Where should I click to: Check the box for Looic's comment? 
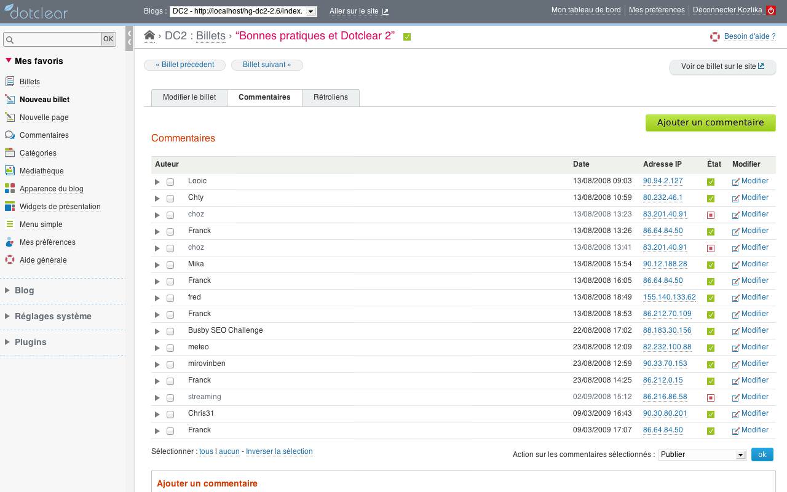170,182
